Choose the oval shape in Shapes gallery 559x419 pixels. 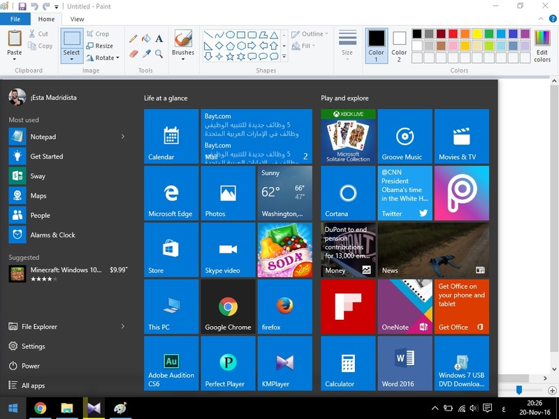click(x=231, y=34)
